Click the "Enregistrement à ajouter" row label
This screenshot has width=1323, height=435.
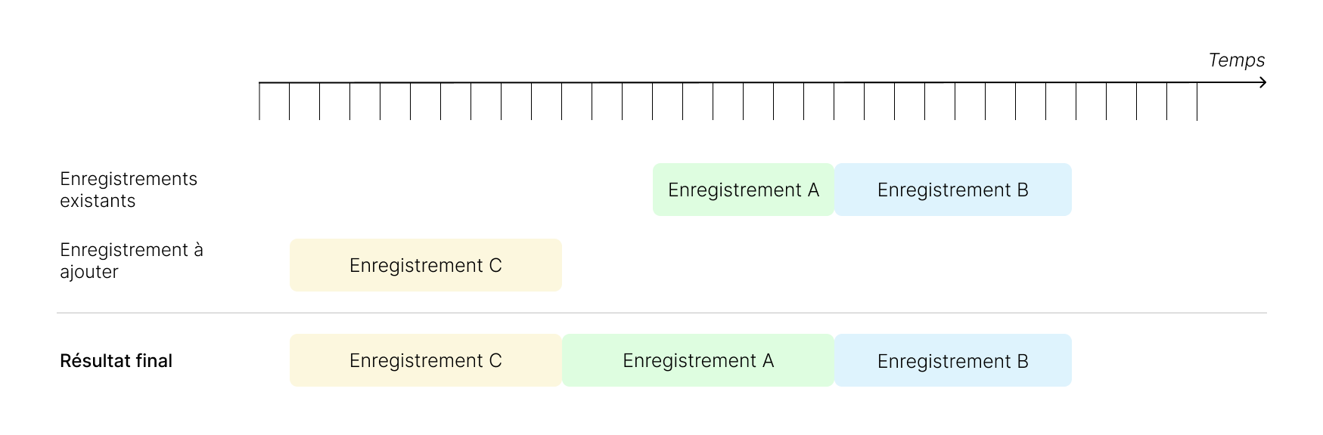click(x=132, y=261)
